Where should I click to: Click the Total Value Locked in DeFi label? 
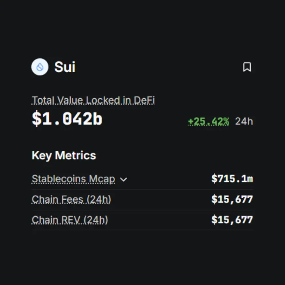[x=93, y=100]
